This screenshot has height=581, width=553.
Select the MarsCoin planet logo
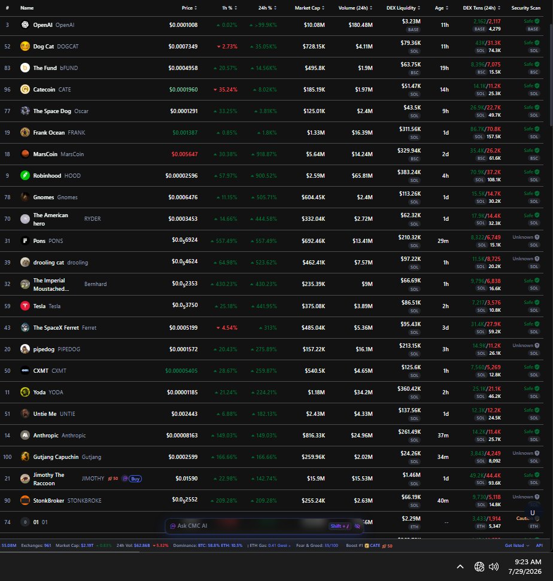point(25,154)
